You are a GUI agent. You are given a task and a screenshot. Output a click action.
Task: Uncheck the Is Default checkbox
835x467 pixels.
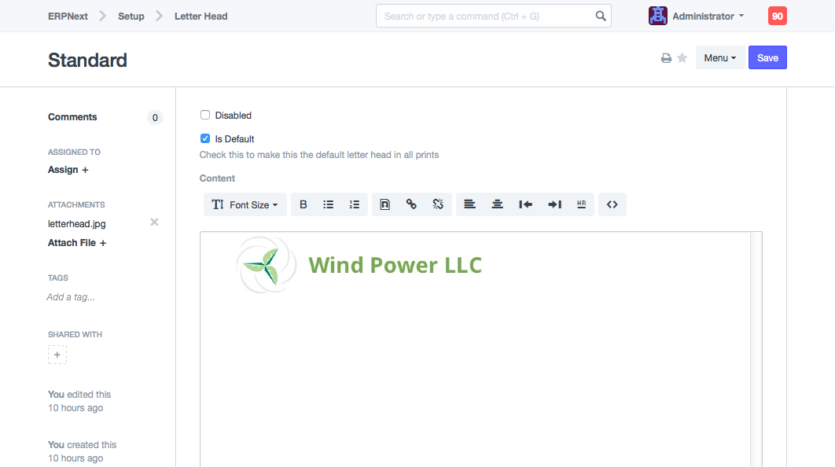(x=205, y=138)
